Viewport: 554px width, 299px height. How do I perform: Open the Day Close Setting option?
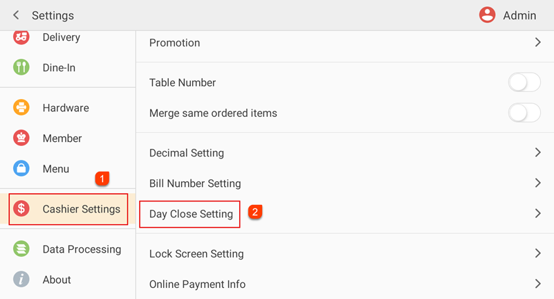pos(191,214)
